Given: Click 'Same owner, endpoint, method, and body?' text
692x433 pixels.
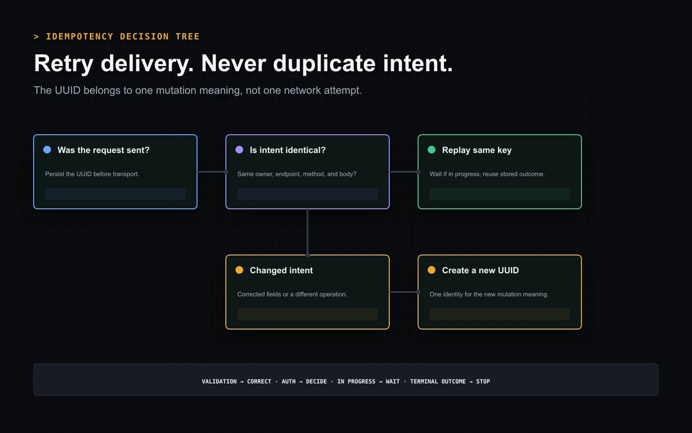Looking at the screenshot, I should click(297, 174).
